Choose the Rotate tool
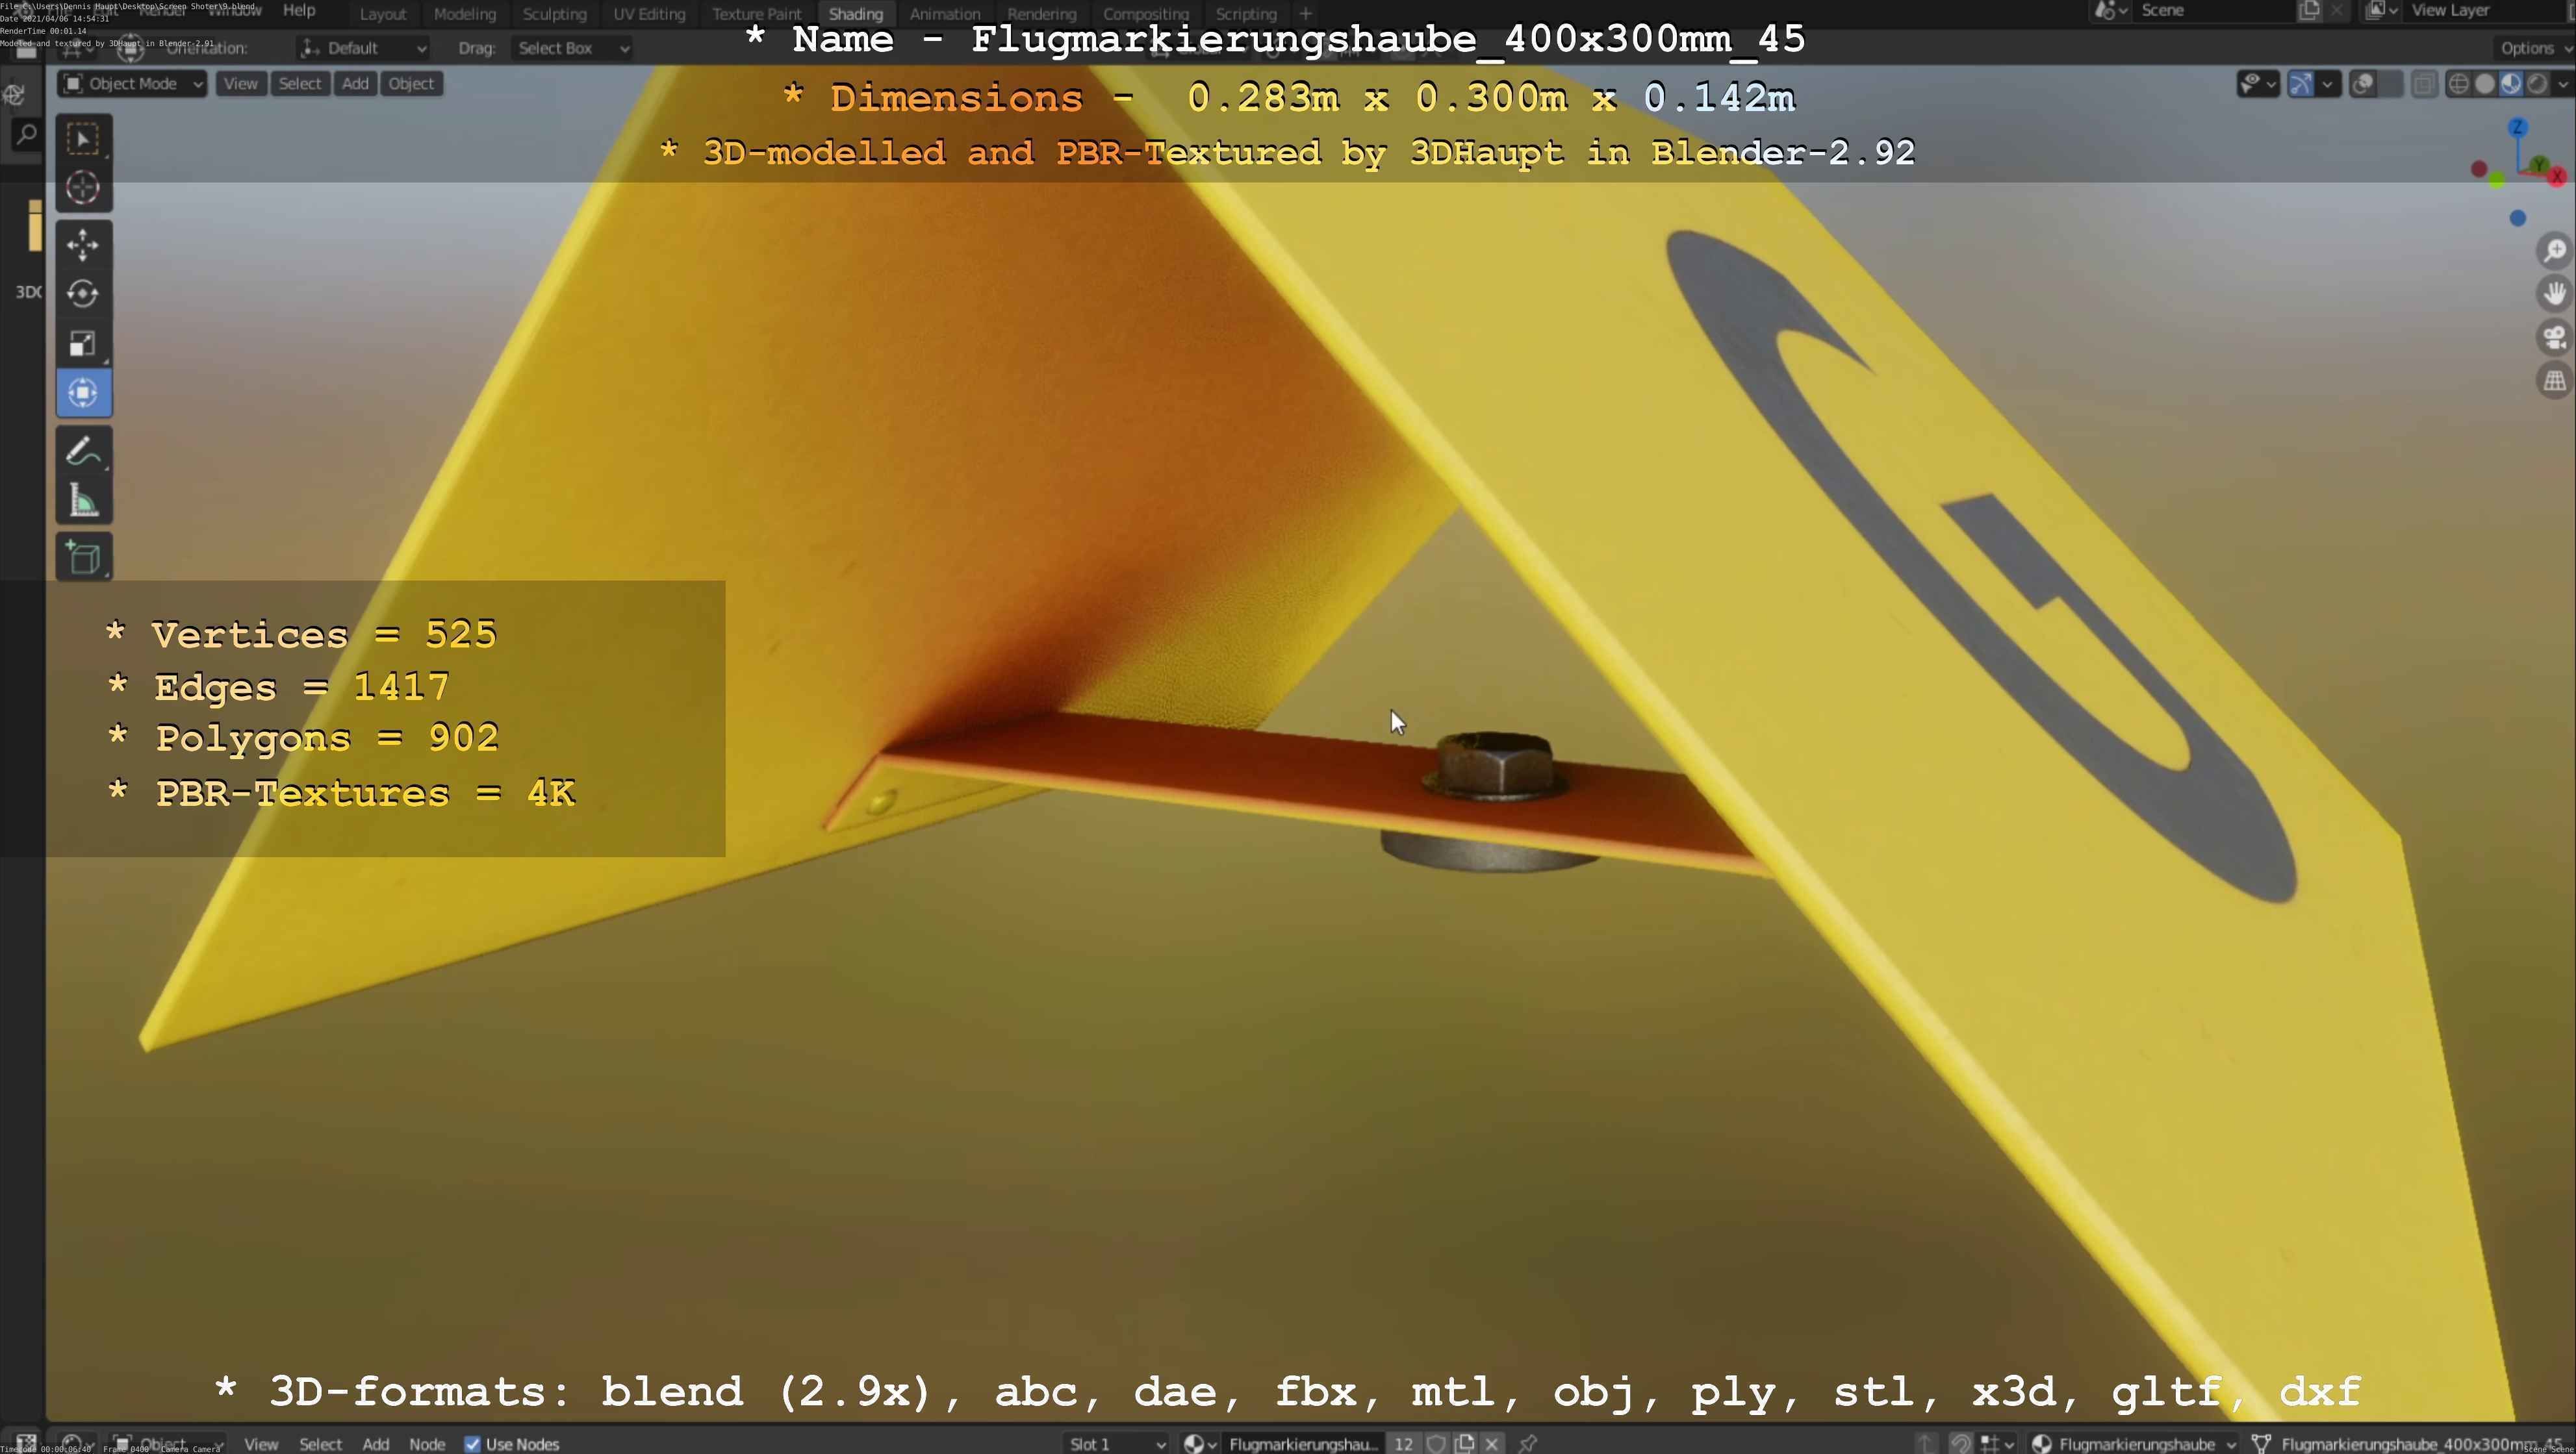 [83, 294]
